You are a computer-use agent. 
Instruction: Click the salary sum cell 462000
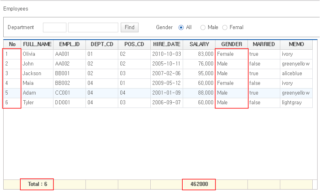coord(199,184)
